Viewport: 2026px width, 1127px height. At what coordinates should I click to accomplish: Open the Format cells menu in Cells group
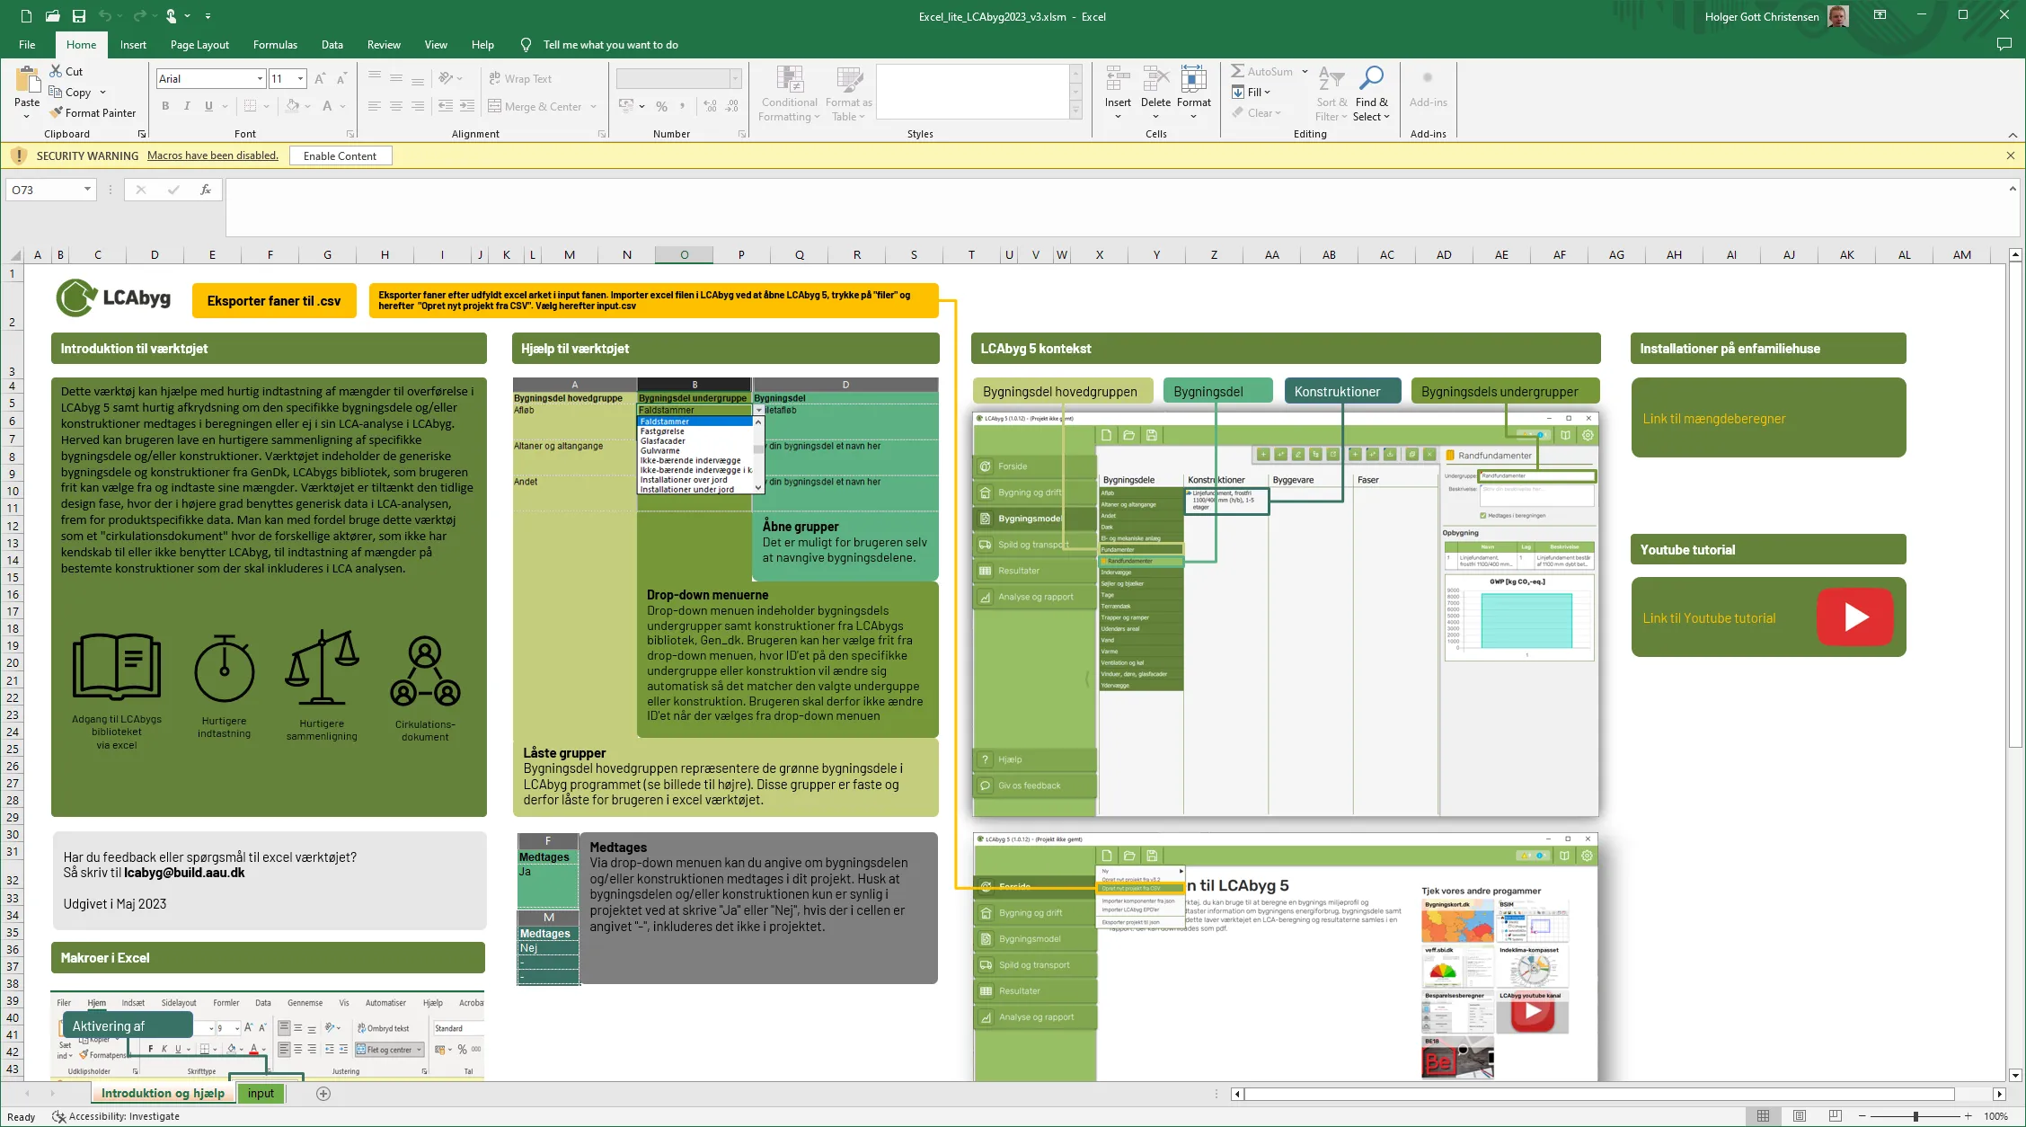coord(1194,93)
